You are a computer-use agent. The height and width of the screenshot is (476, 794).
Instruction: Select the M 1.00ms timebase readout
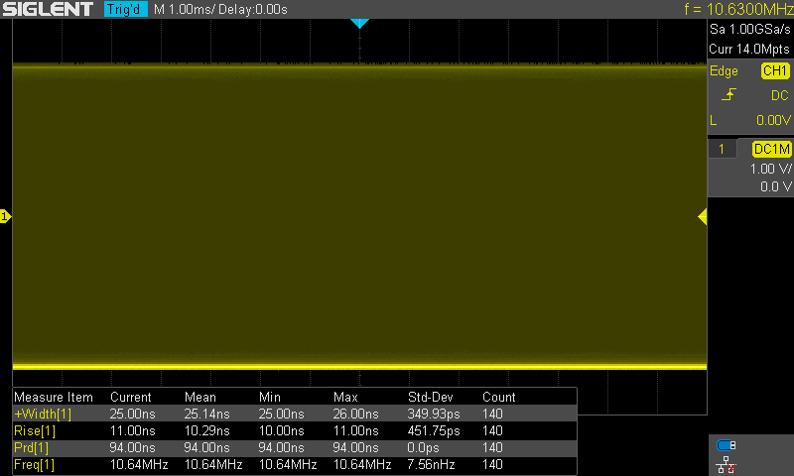pos(184,9)
